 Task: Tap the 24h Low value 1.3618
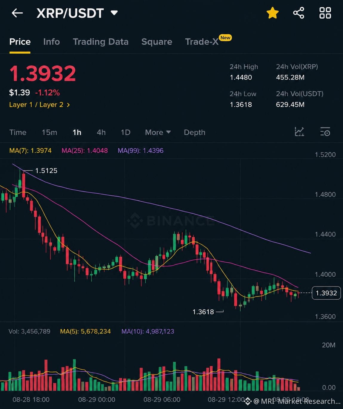click(x=241, y=105)
